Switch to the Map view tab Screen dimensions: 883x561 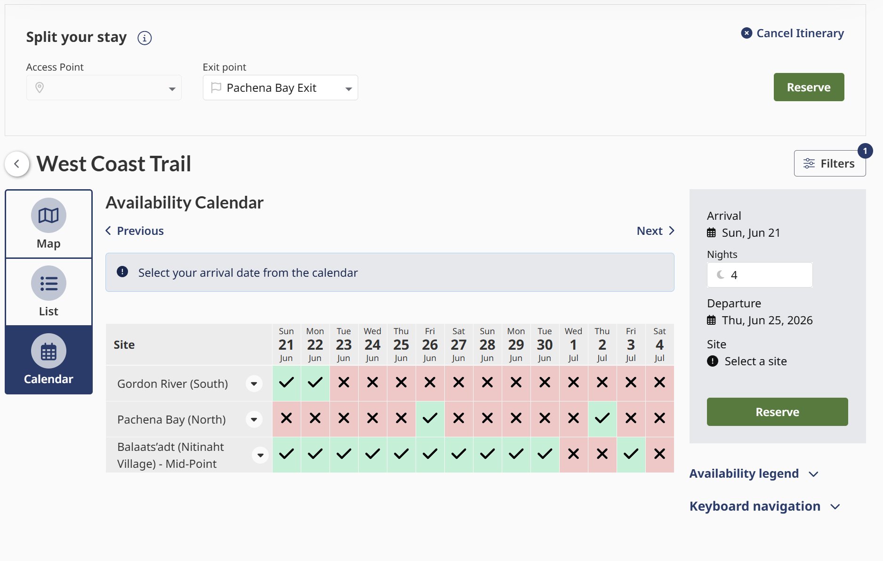pyautogui.click(x=48, y=224)
